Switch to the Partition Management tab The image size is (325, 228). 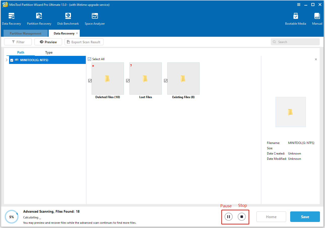click(25, 33)
